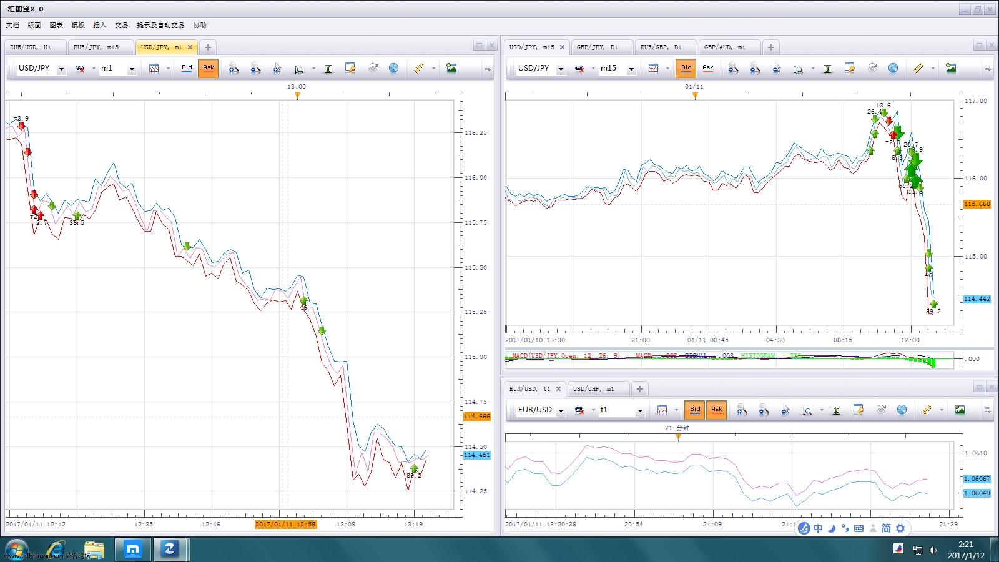The image size is (999, 562).
Task: Open the 文档 menu
Action: (x=12, y=25)
